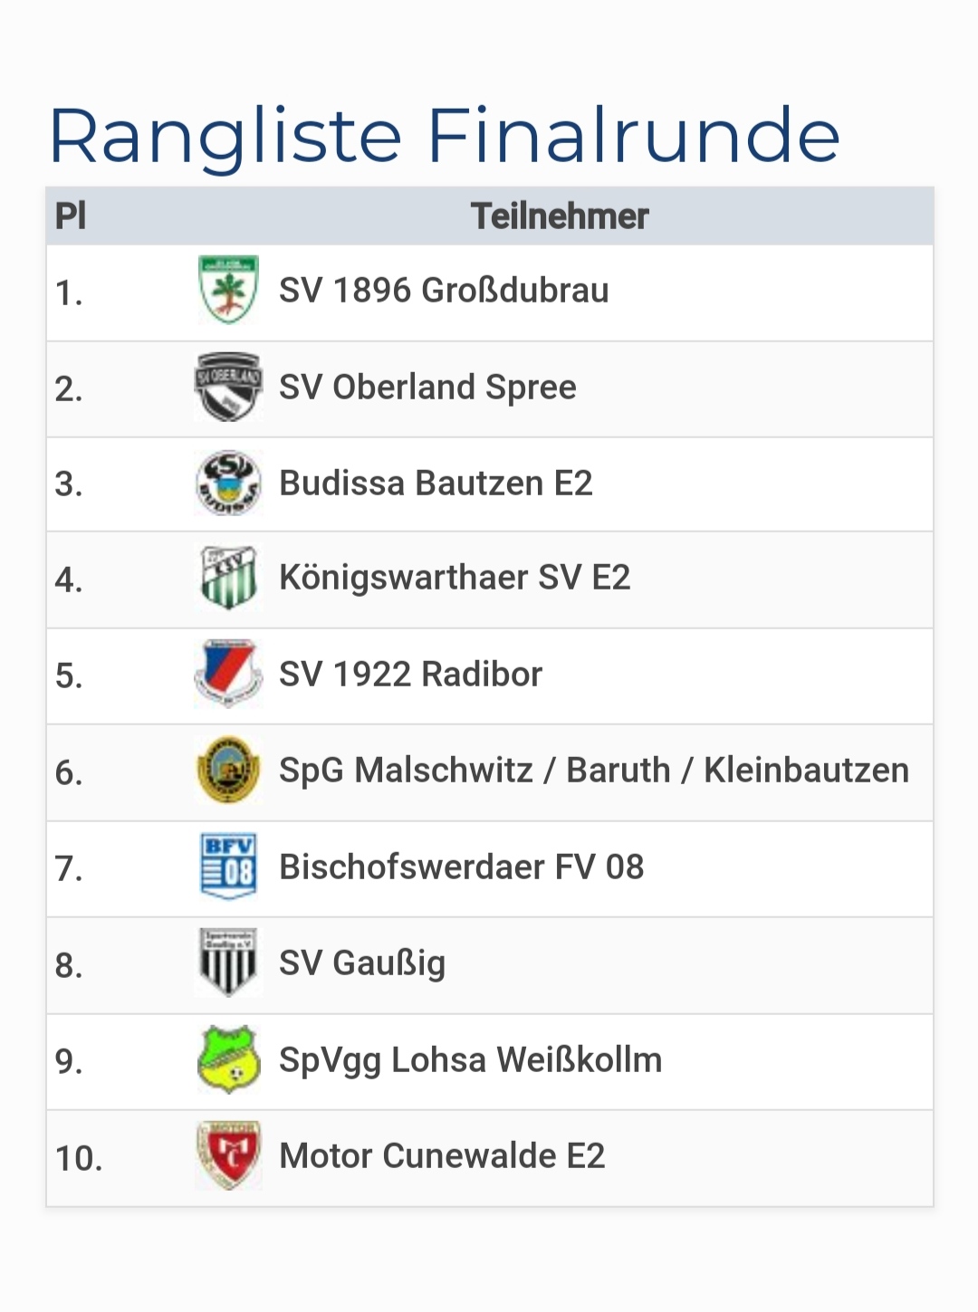Click the Motor Cunewalde E2 red crest
The width and height of the screenshot is (978, 1312).
tap(228, 1156)
